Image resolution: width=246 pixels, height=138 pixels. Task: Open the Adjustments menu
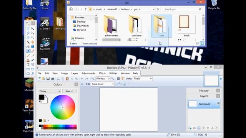[88, 73]
